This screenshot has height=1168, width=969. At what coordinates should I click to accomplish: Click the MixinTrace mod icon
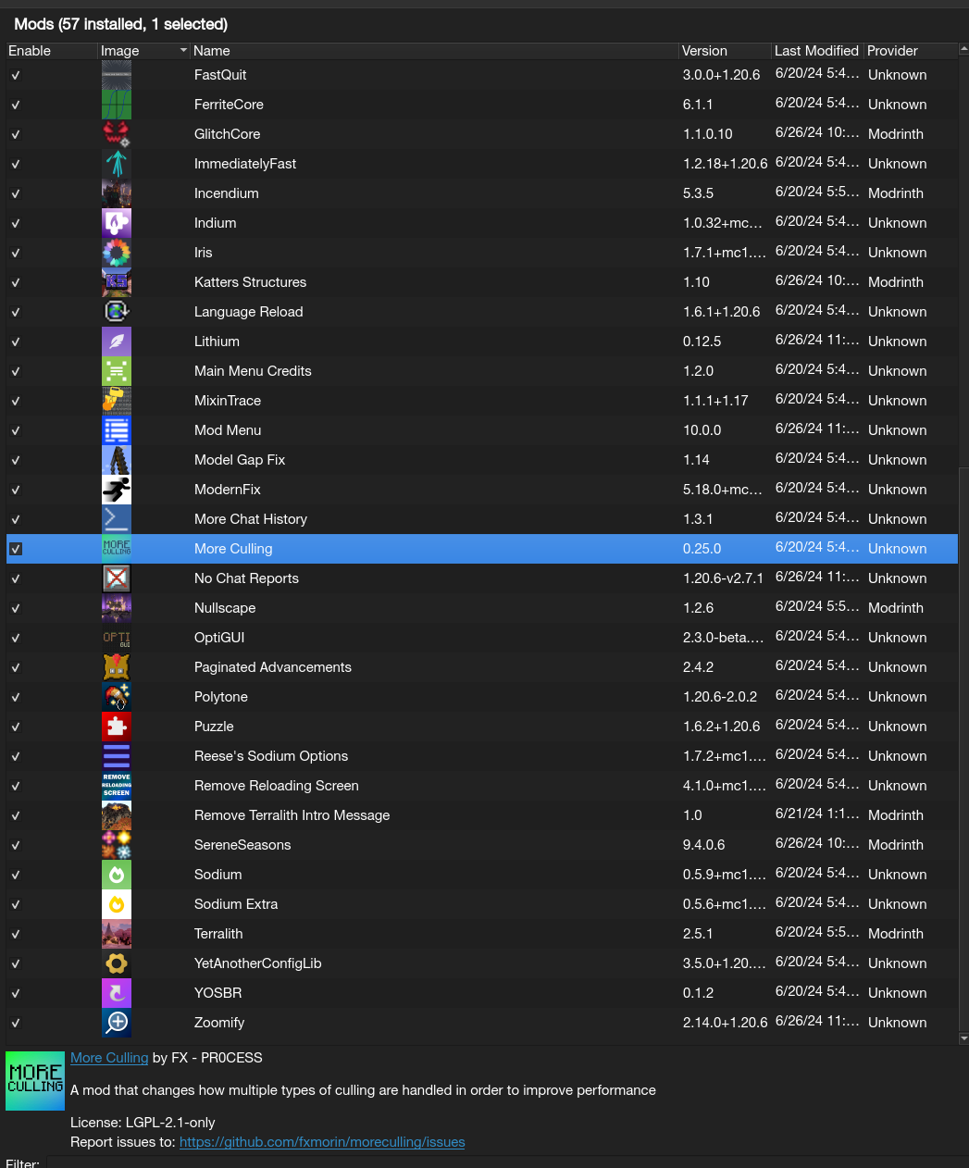coord(117,401)
